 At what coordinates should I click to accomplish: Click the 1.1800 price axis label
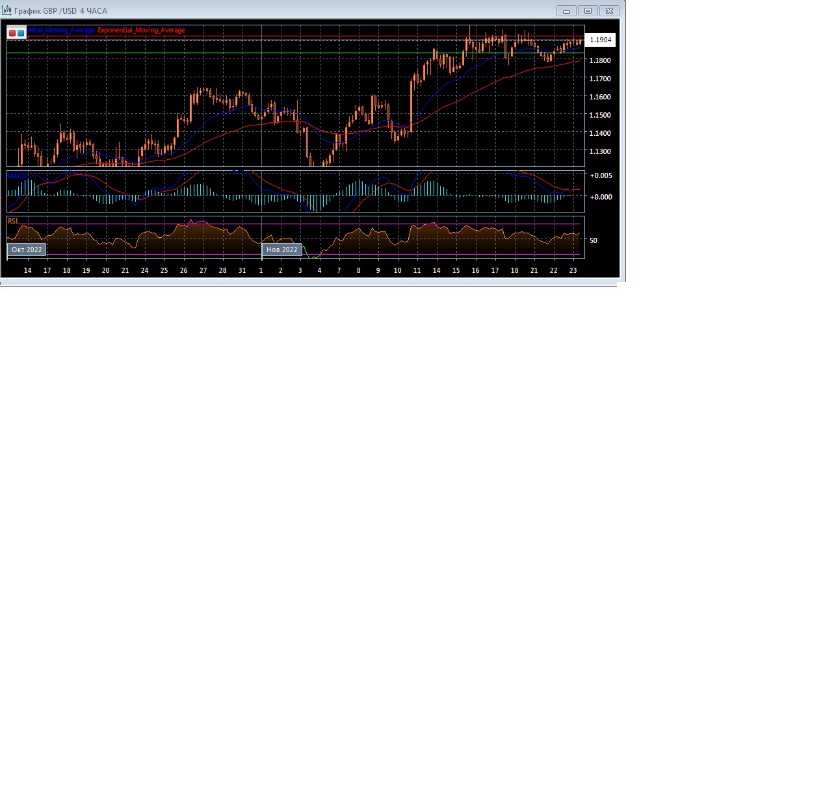(599, 60)
